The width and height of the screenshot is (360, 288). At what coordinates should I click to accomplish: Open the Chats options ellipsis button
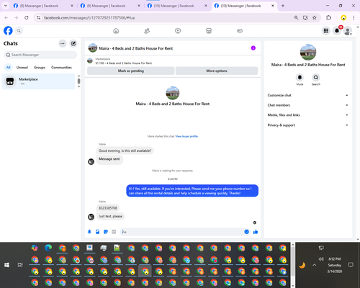tap(63, 43)
